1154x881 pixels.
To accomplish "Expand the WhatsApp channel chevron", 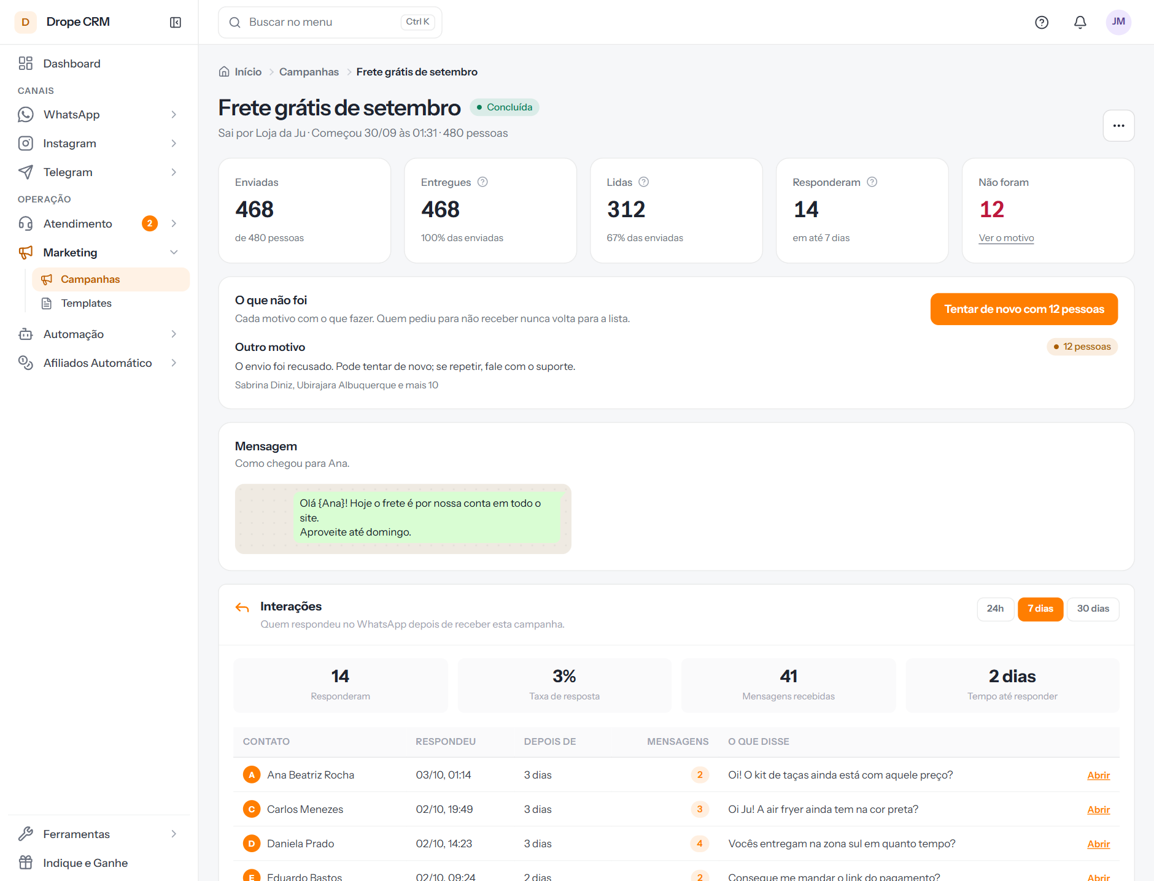I will [x=174, y=115].
